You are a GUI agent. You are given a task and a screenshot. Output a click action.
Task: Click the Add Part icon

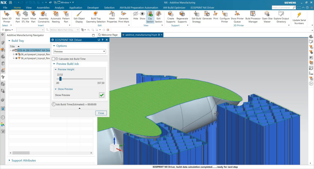[17, 17]
